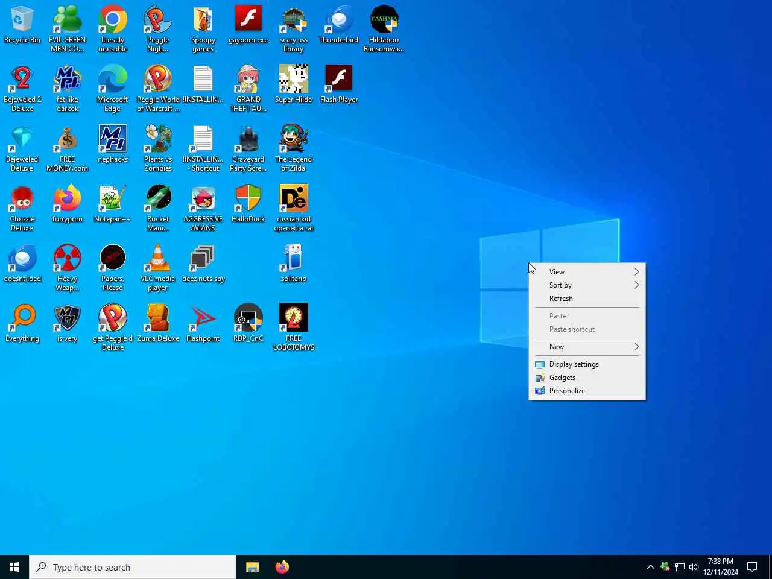Select the doesnt load Thunderbird-style icon
Image resolution: width=772 pixels, height=579 pixels.
(22, 264)
